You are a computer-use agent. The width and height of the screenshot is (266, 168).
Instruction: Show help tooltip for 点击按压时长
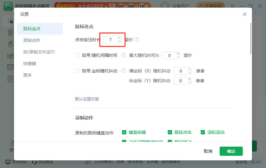[x=137, y=40]
